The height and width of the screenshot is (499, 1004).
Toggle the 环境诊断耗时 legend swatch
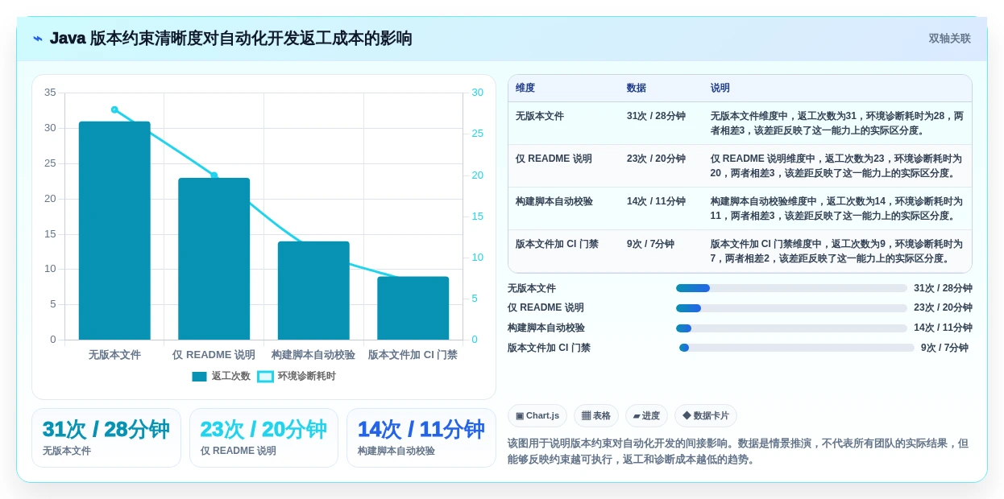click(265, 377)
